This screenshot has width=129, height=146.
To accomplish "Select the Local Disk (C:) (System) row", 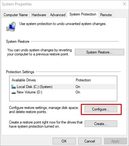I will (63, 87).
